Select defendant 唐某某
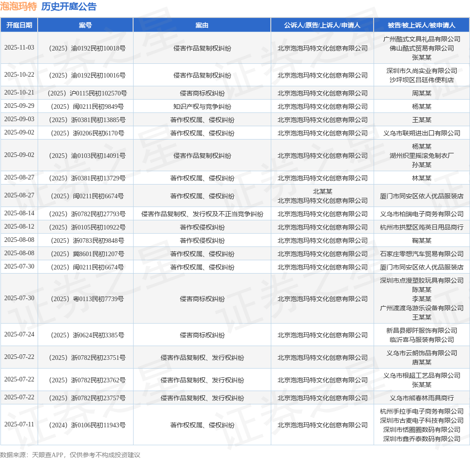This screenshot has width=470, height=459. click(421, 362)
